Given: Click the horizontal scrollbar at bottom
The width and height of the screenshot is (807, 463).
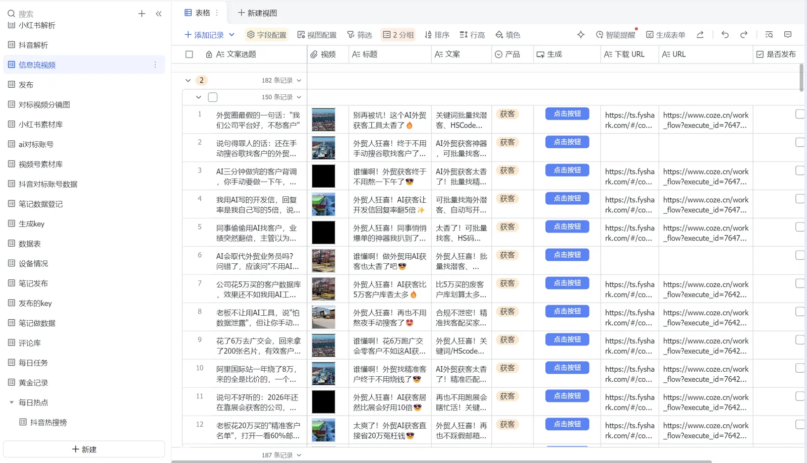Looking at the screenshot, I should click(x=441, y=461).
